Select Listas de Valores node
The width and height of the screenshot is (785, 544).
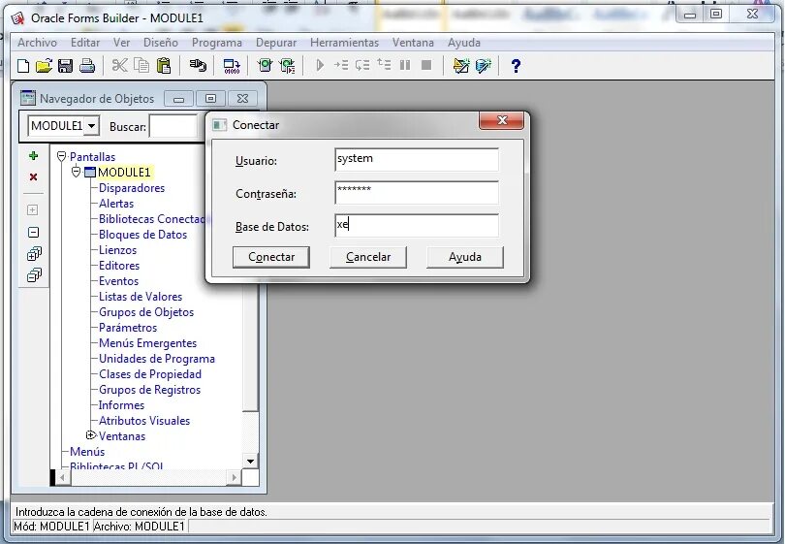(x=141, y=297)
